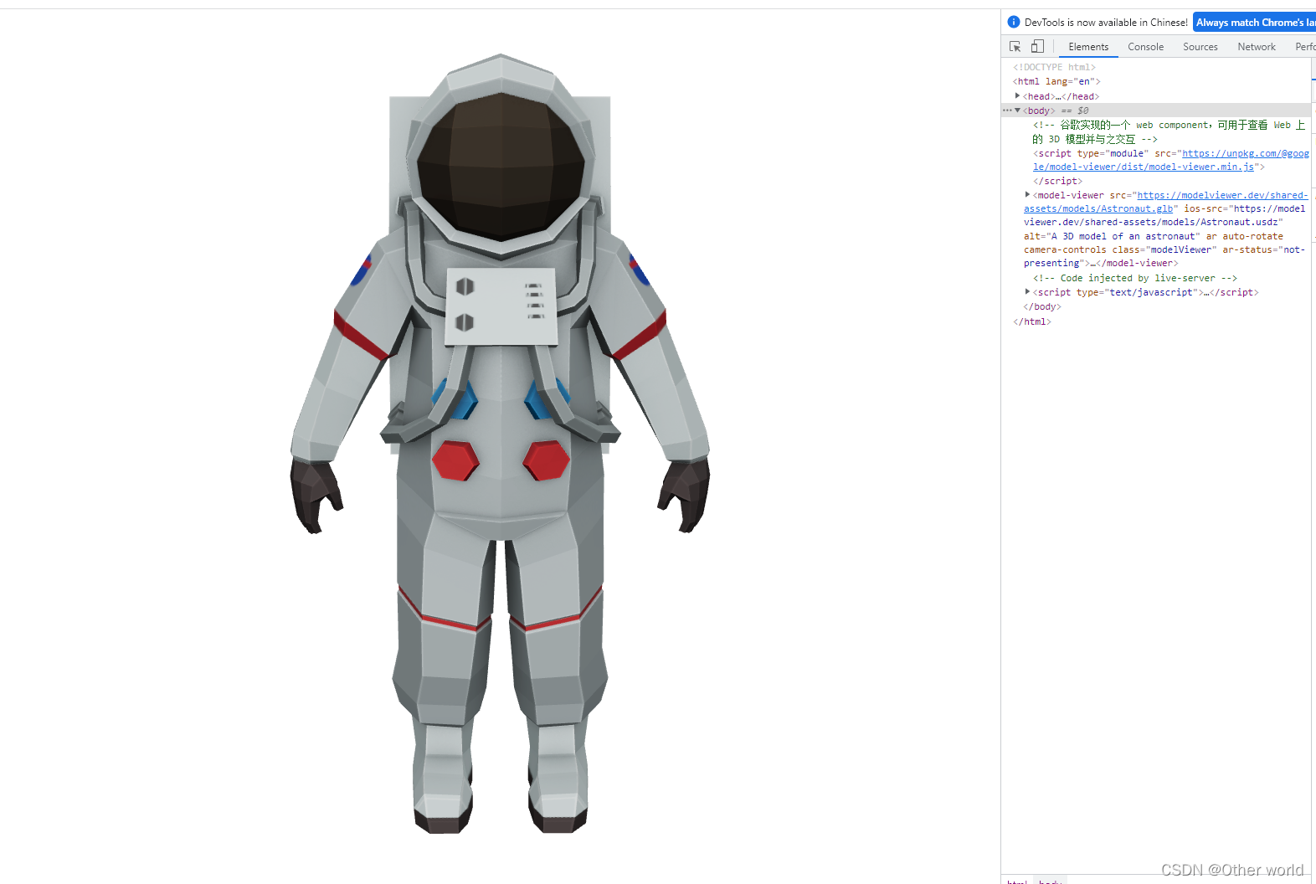1316x884 pixels.
Task: Open the Network tab
Action: (1257, 47)
